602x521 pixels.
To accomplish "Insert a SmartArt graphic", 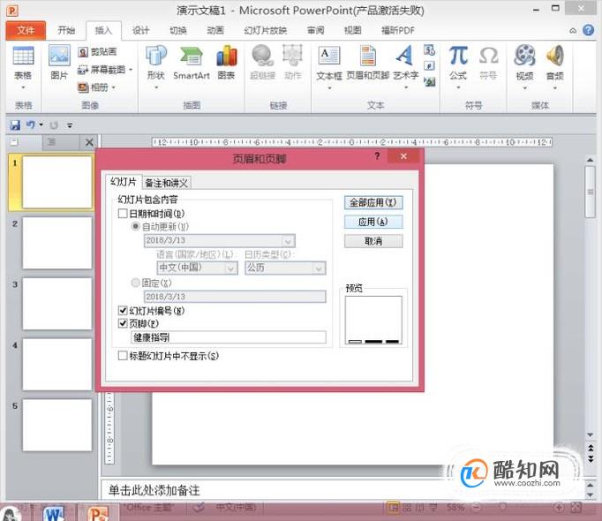I will [x=192, y=63].
